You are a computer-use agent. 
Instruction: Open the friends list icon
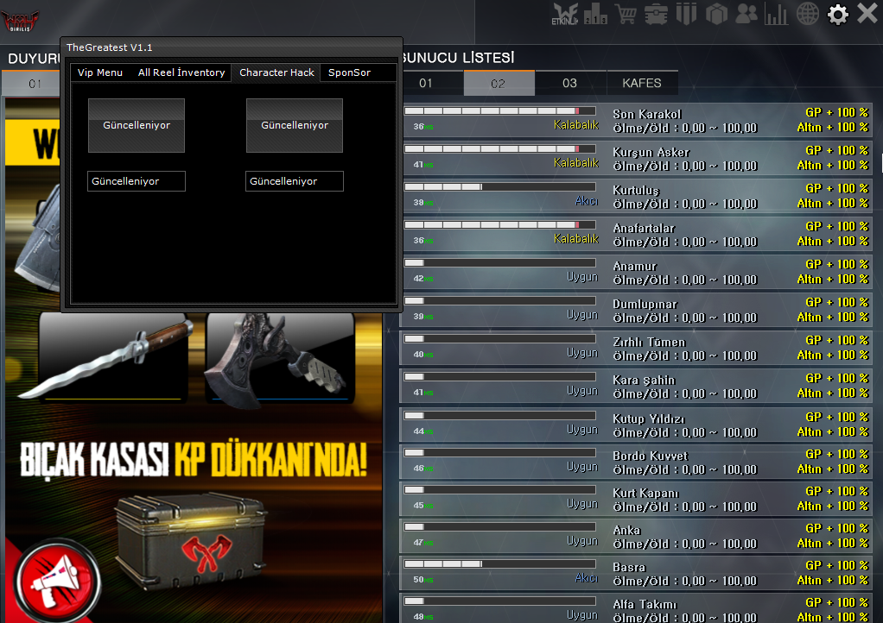click(746, 14)
